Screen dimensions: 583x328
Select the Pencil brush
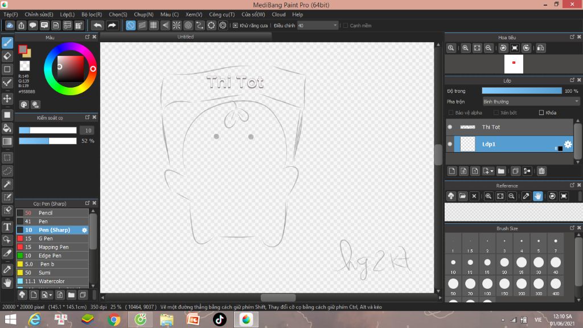click(x=52, y=213)
